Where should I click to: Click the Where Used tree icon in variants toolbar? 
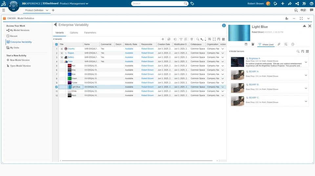[x=181, y=39]
